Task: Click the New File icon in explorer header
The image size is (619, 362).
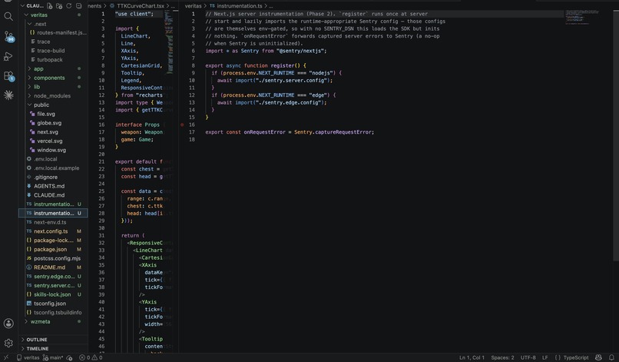Action: click(x=49, y=6)
